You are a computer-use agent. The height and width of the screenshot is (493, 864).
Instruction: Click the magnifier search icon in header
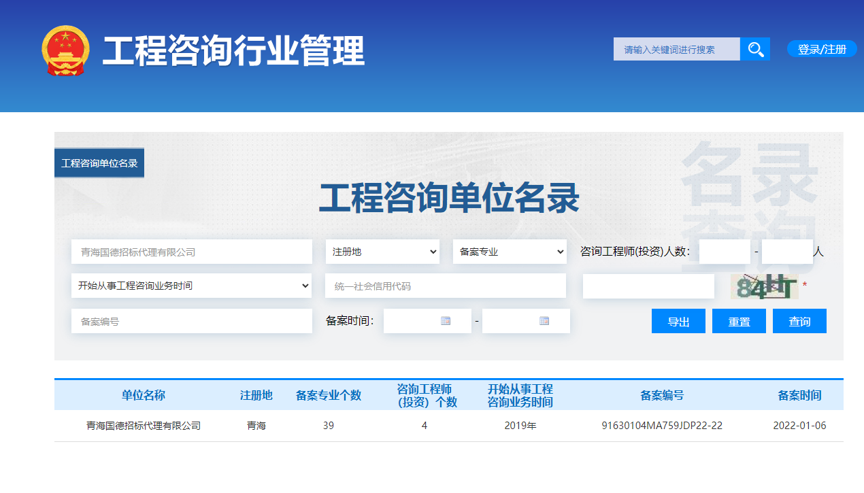tap(755, 49)
